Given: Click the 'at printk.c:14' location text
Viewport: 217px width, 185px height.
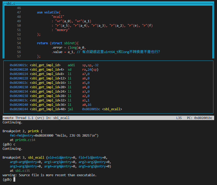Looking at the screenshot, I should click(x=22, y=140).
